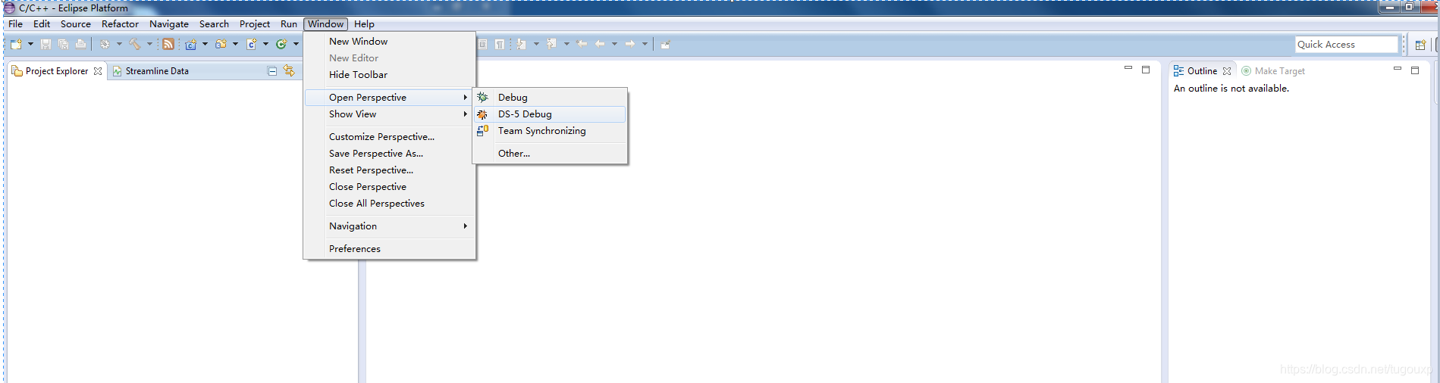Close the Project Explorer view tab
Viewport: 1440px width, 383px height.
(98, 71)
